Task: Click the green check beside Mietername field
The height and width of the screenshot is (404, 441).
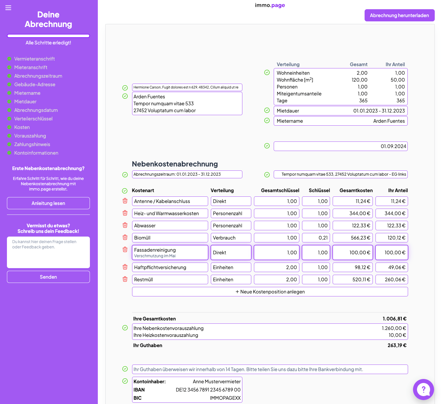Action: pyautogui.click(x=267, y=120)
